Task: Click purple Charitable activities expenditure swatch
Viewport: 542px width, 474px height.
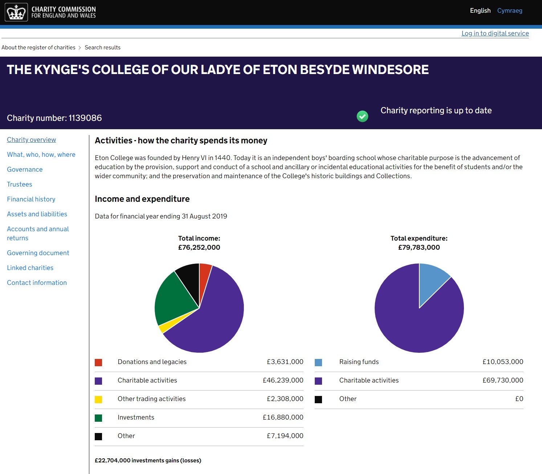Action: point(318,381)
